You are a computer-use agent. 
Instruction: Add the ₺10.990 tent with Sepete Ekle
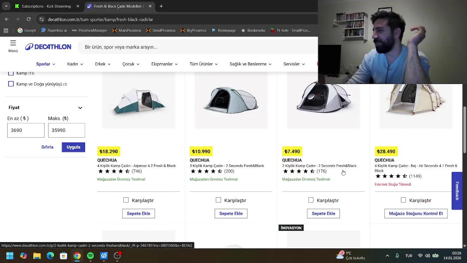(x=231, y=213)
